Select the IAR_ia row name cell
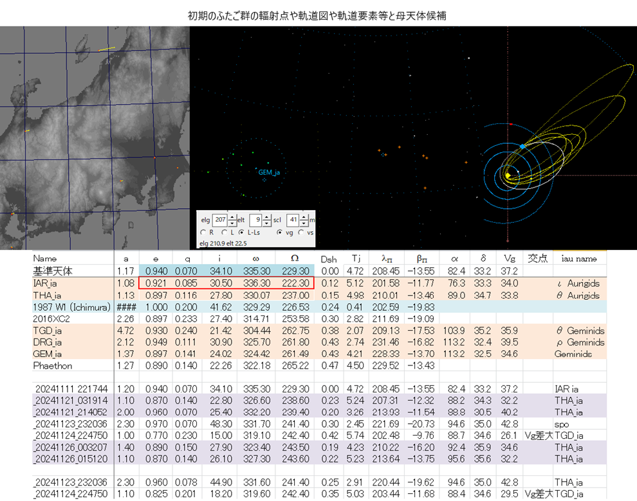Viewport: 637px width, 501px height. (45, 283)
